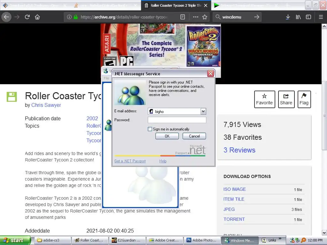Click the Messenger icon in system tray
The image size is (327, 245).
pos(292,240)
